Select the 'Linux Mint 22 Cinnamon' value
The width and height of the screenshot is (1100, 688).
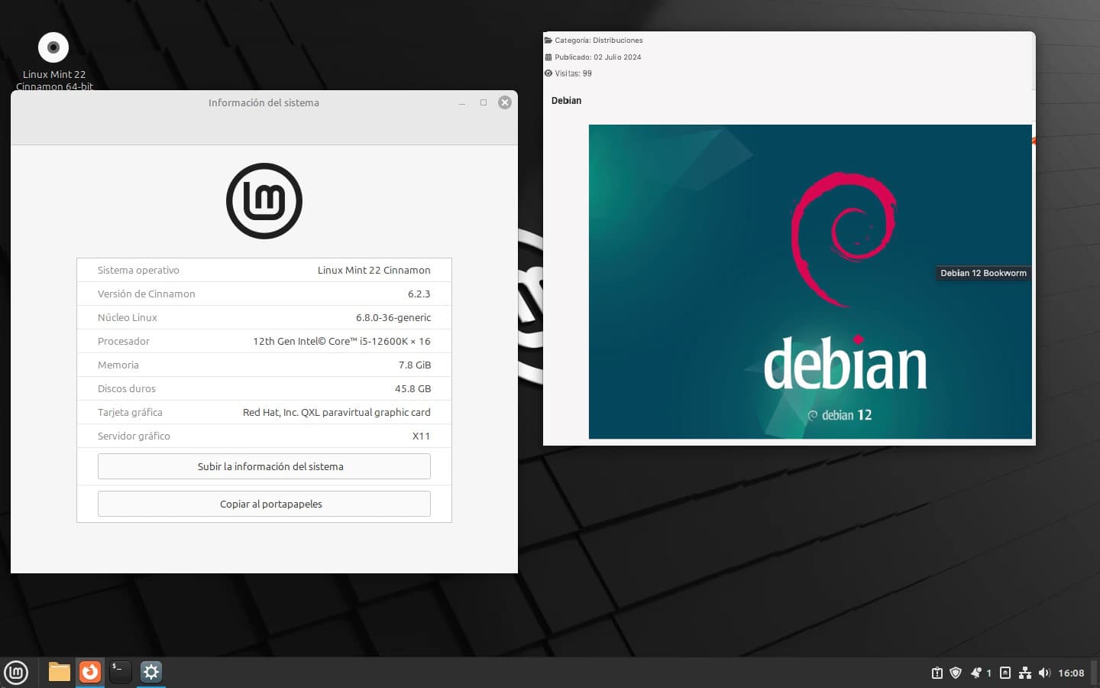pos(374,270)
